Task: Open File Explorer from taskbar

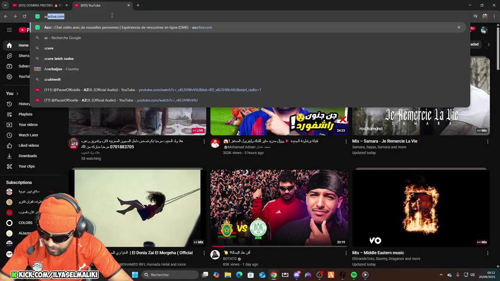Action: click(x=228, y=275)
